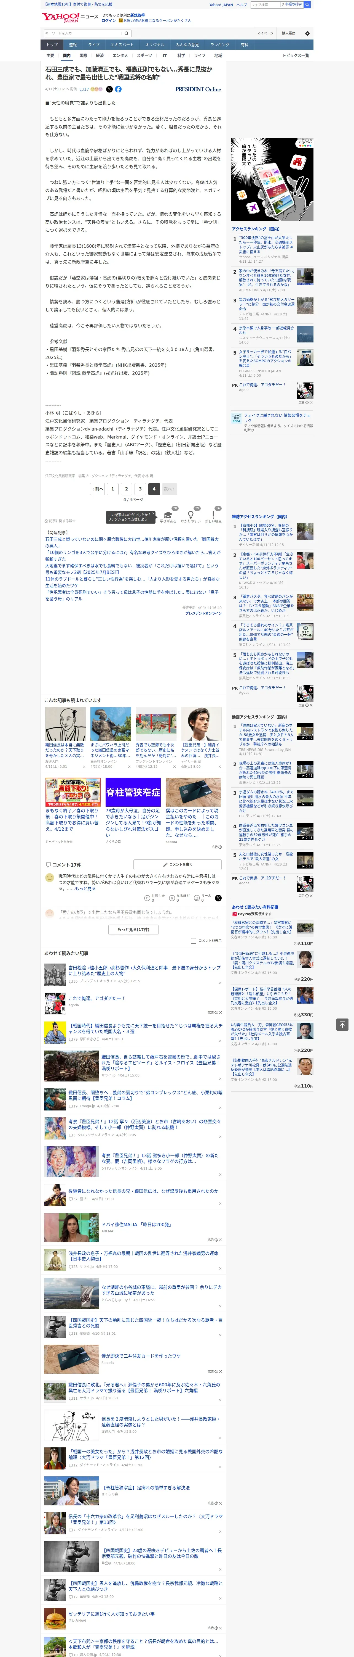Open the smartphone app advertisement image
The width and height of the screenshot is (354, 1657).
(x=272, y=180)
